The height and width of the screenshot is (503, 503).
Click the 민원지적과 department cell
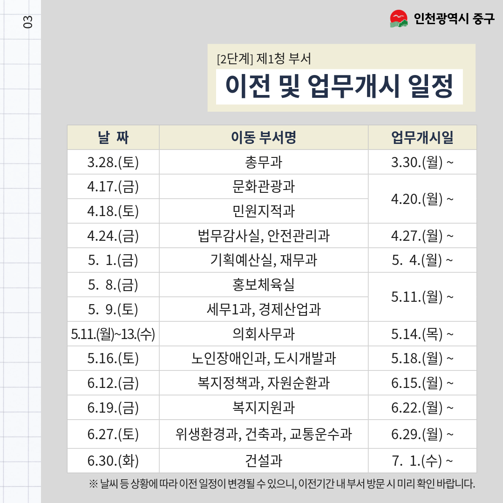tap(264, 211)
